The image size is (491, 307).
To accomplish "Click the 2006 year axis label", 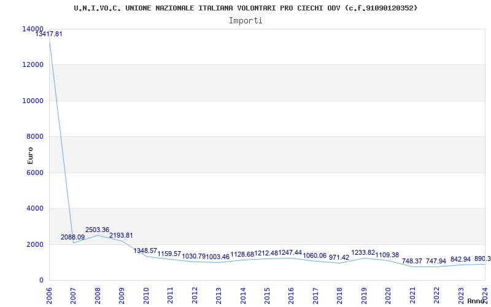I will click(x=49, y=296).
